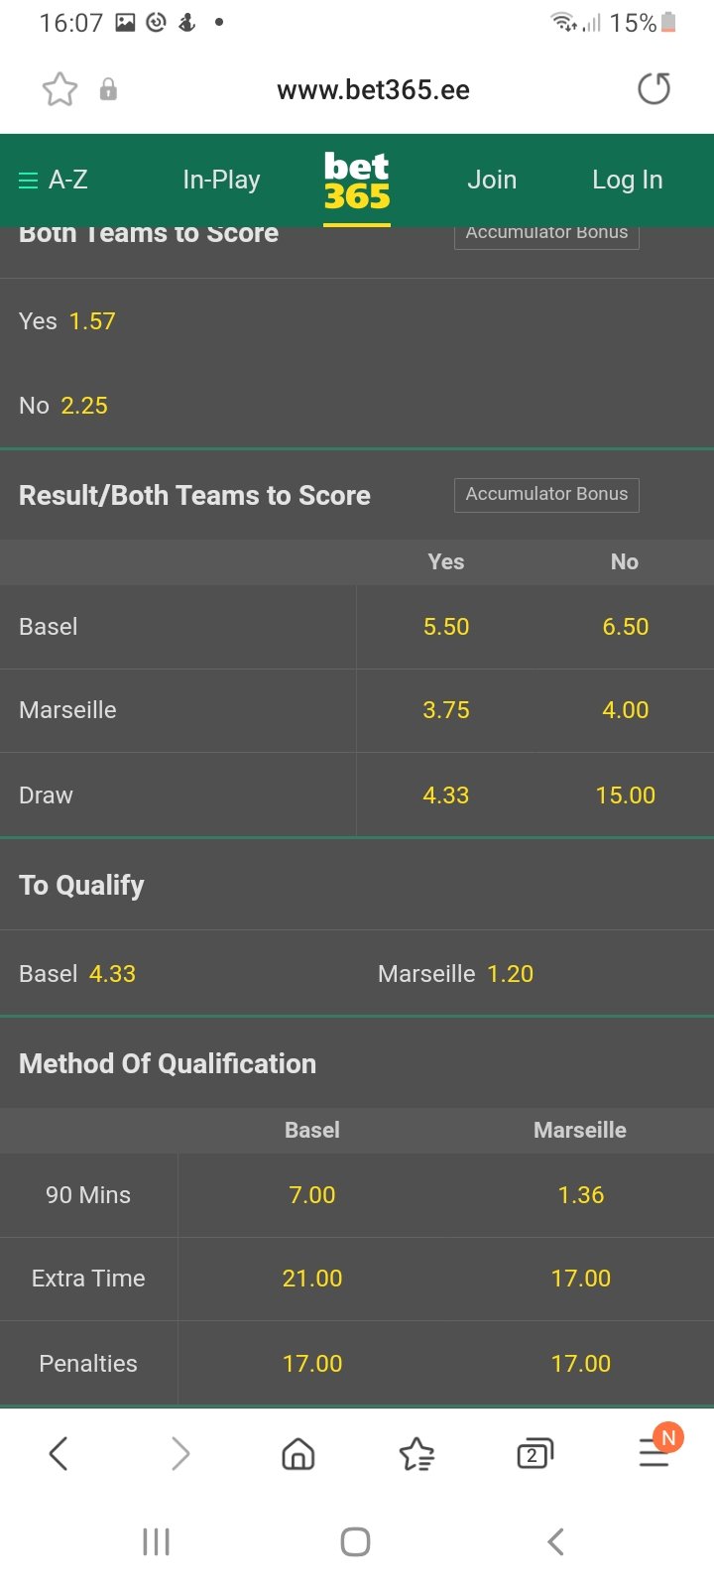Open browser menu with notification badge

click(x=654, y=1452)
